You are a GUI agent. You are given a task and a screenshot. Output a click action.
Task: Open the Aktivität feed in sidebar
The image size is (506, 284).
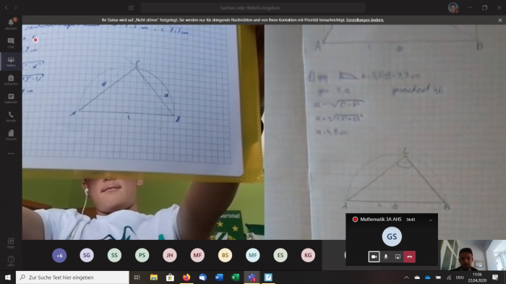click(x=11, y=24)
